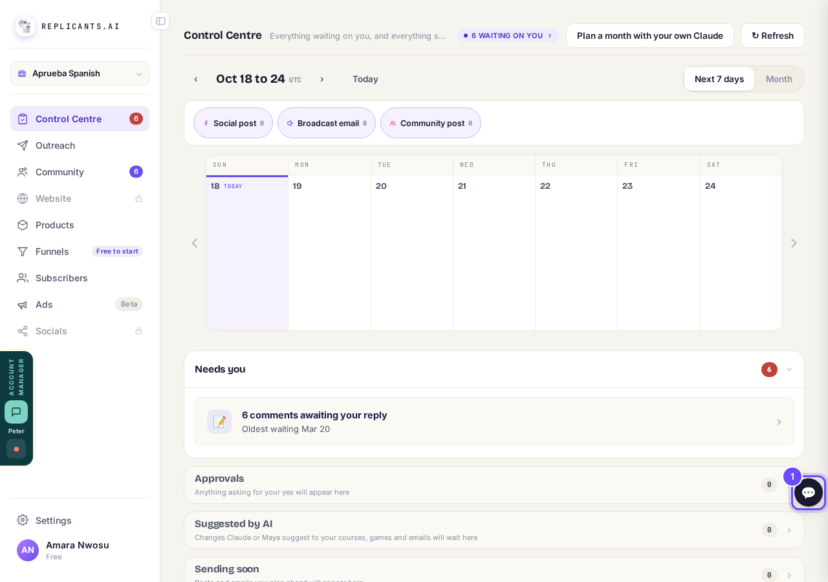This screenshot has height=582, width=828.
Task: Switch calendar to Next 7 days view
Action: point(719,79)
